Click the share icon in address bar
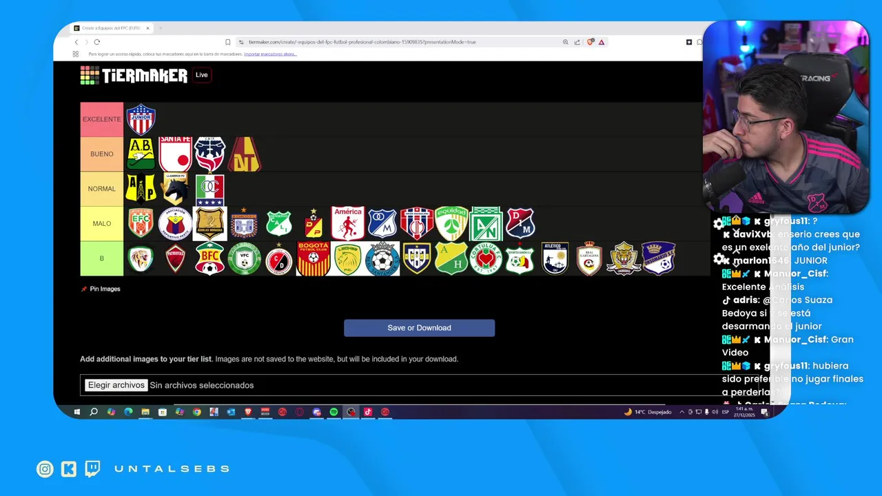 click(x=577, y=42)
